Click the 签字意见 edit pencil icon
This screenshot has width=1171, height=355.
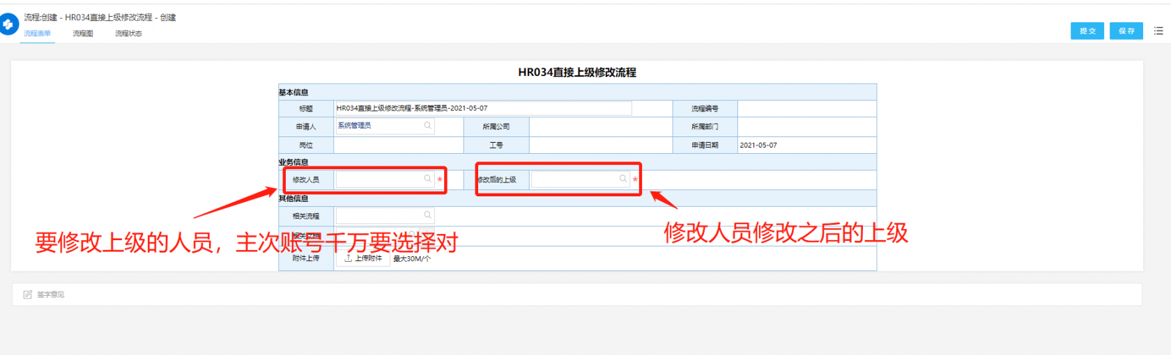coord(28,294)
